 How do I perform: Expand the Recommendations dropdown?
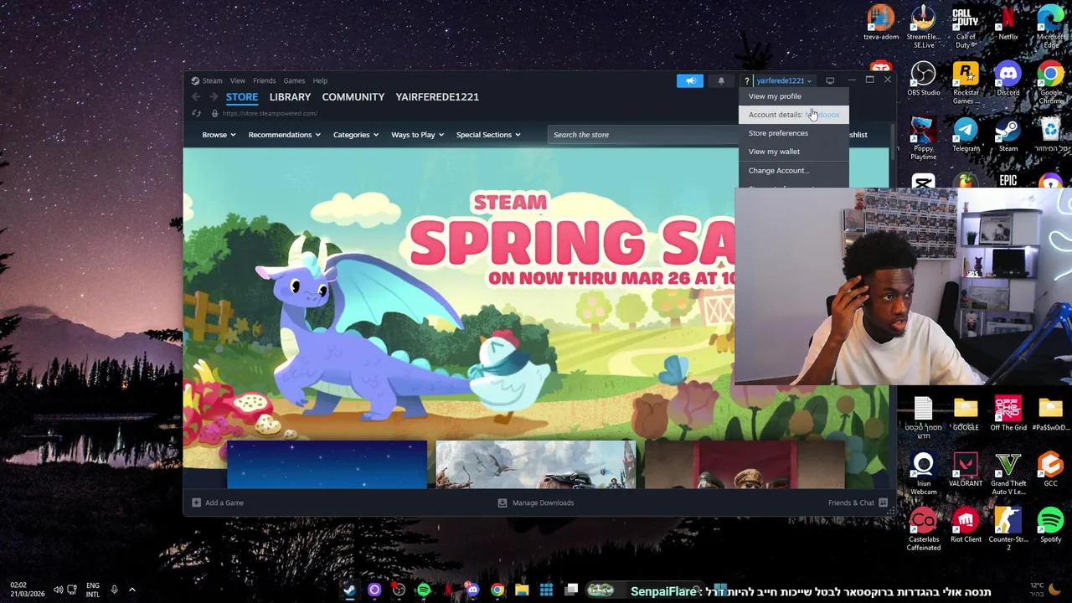[284, 135]
